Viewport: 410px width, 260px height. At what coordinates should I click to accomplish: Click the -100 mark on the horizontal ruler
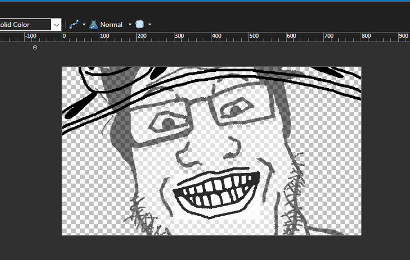pyautogui.click(x=31, y=37)
